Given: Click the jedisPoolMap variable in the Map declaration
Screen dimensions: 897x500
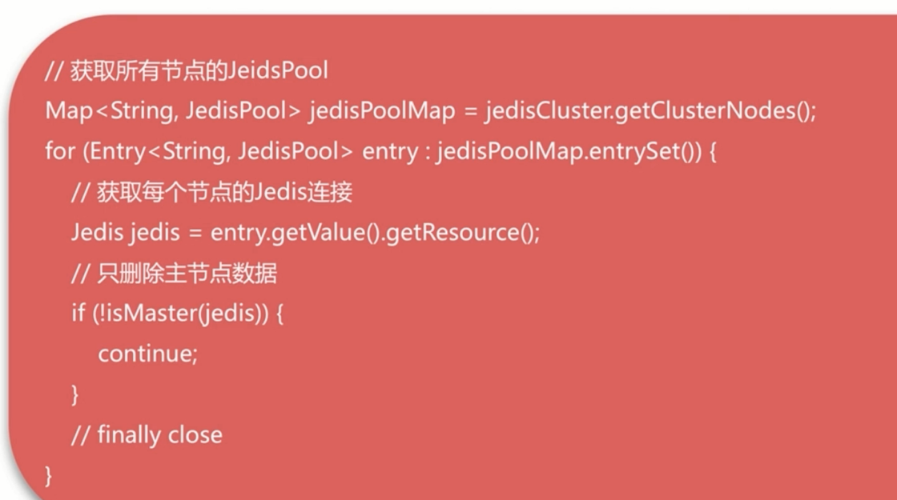Looking at the screenshot, I should tap(382, 111).
